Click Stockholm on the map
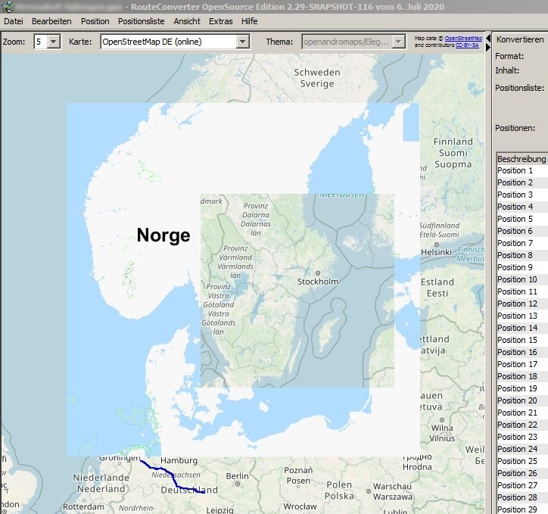 click(318, 281)
